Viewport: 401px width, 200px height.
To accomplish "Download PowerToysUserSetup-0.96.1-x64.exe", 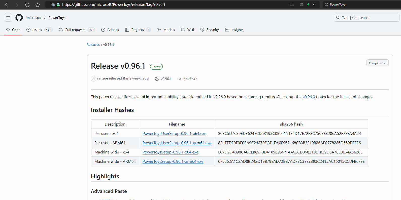I will tap(174, 134).
